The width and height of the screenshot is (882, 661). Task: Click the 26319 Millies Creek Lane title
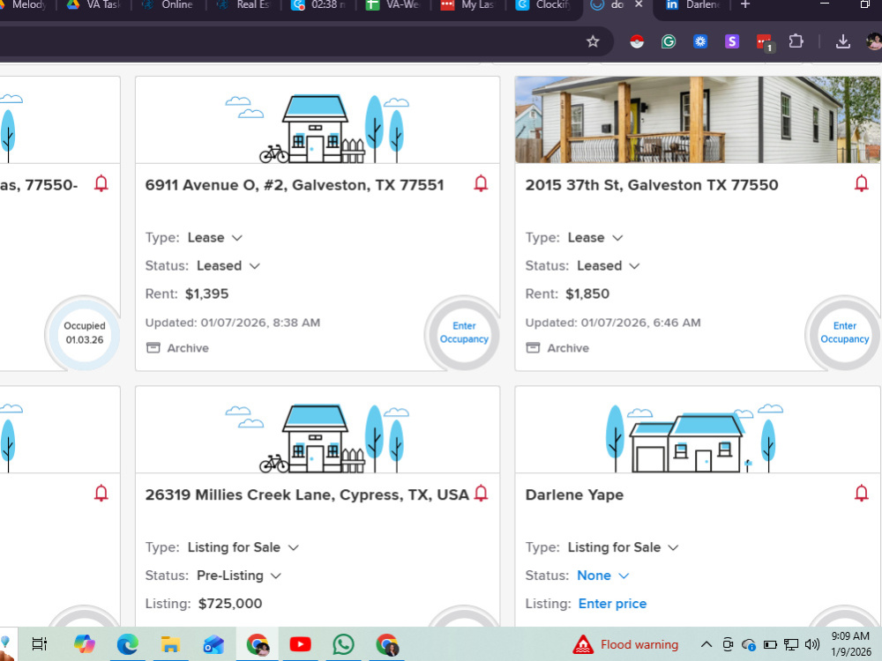pyautogui.click(x=307, y=494)
